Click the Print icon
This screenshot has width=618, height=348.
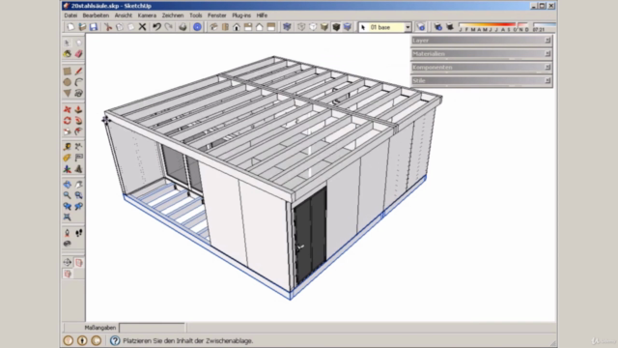pyautogui.click(x=183, y=27)
